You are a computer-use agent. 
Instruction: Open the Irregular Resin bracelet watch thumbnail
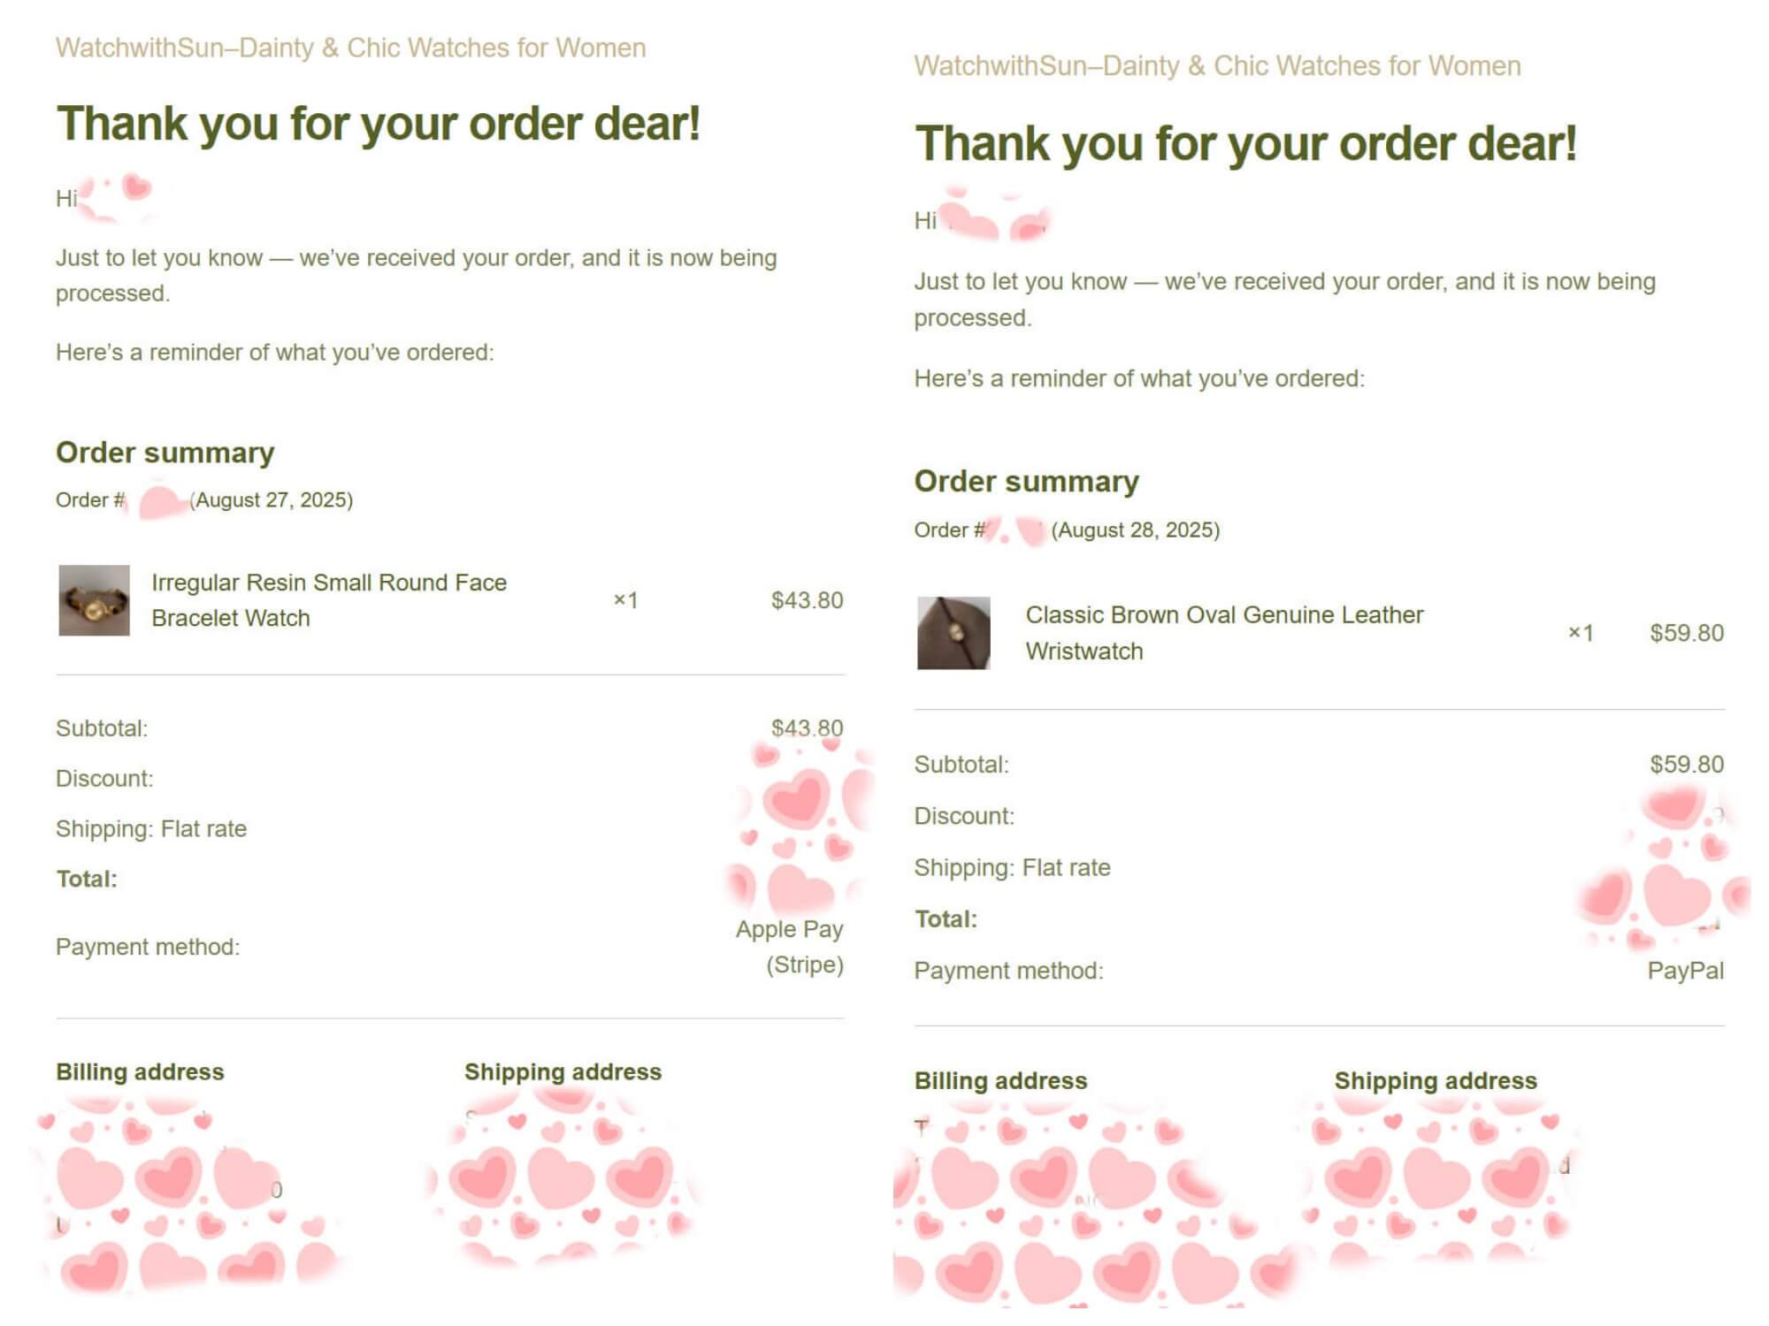click(94, 600)
